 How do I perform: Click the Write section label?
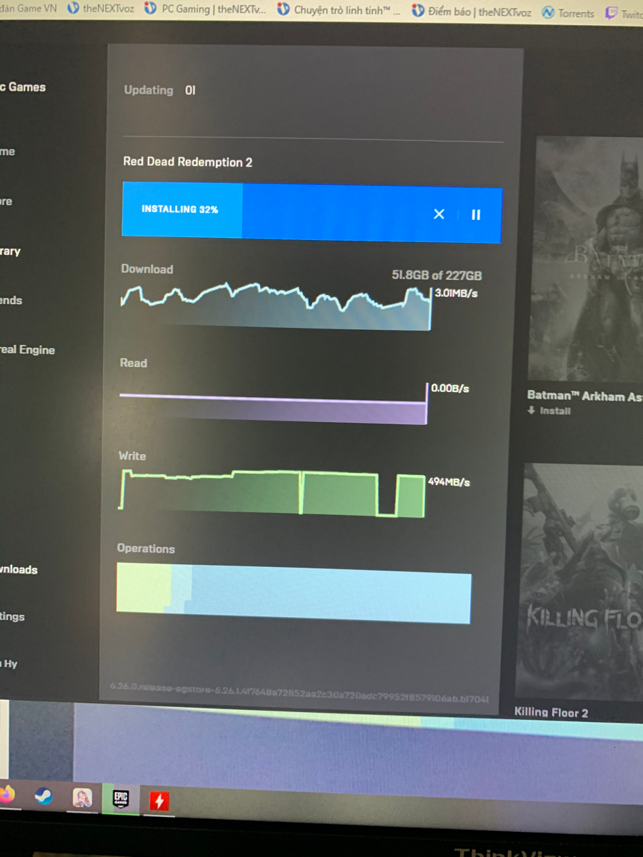pyautogui.click(x=132, y=456)
